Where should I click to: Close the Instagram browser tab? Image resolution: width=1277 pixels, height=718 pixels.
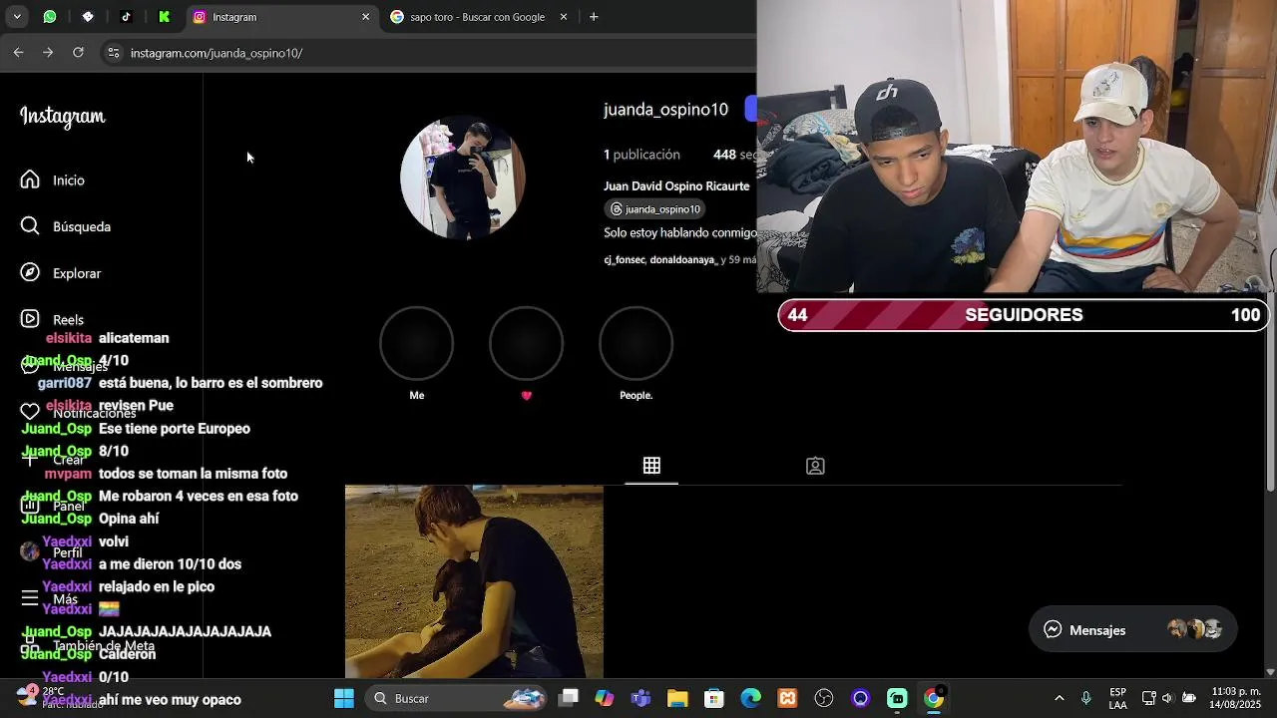365,17
